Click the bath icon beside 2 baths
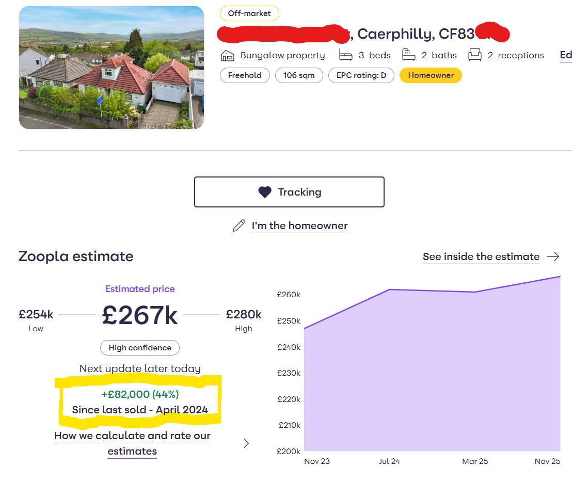This screenshot has height=484, width=572. tap(409, 55)
